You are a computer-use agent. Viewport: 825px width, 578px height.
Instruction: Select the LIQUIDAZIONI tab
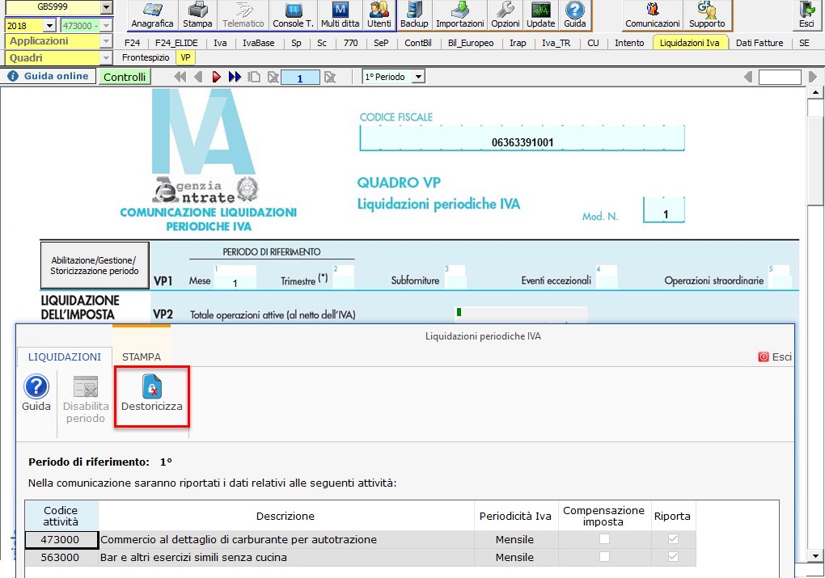[x=64, y=357]
